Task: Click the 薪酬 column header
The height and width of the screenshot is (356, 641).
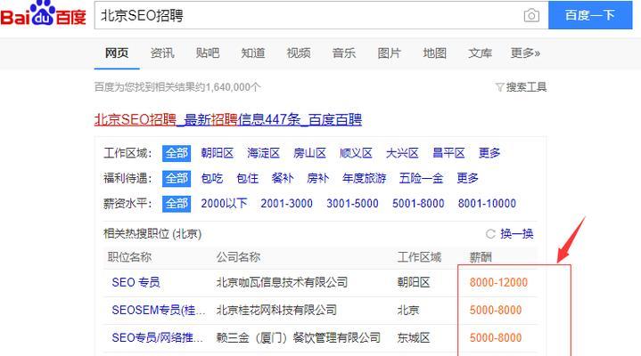Action: point(481,257)
